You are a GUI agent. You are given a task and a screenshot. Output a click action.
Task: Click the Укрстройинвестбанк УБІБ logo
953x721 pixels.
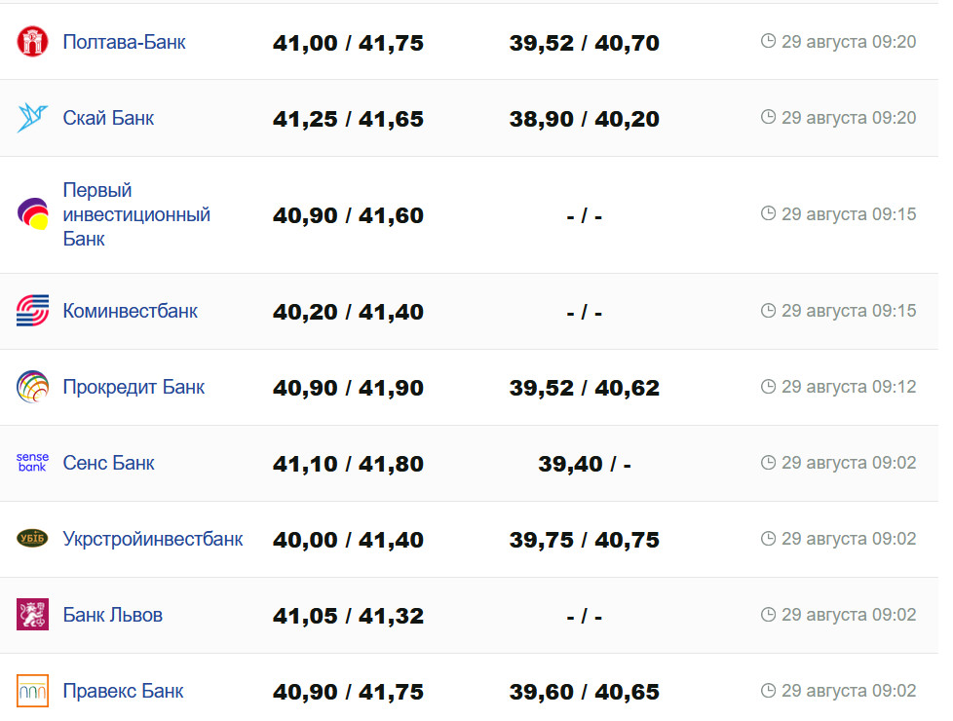coord(32,539)
